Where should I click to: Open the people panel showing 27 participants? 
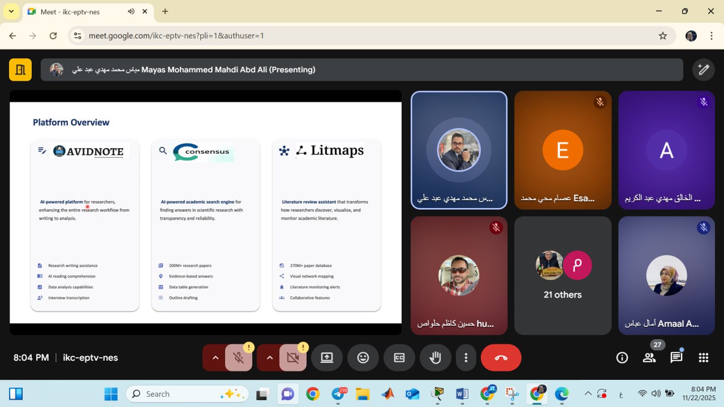coord(649,357)
